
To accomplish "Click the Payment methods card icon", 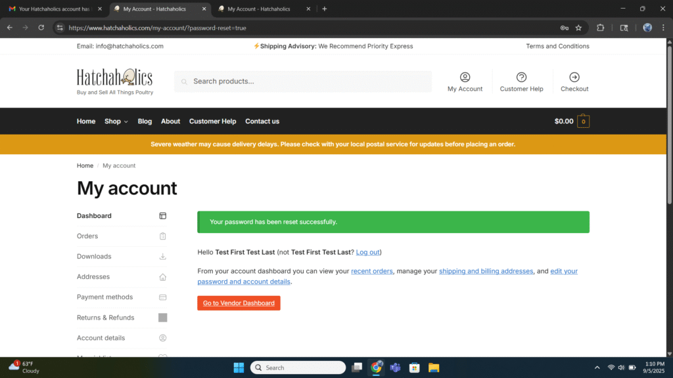I will 163,297.
